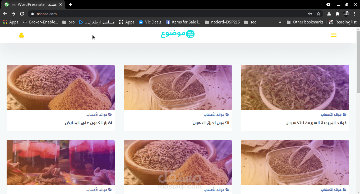The height and width of the screenshot is (194, 360).
Task: Click فوائد الأعشاب category on اضرار الكمون card
Action: [99, 115]
